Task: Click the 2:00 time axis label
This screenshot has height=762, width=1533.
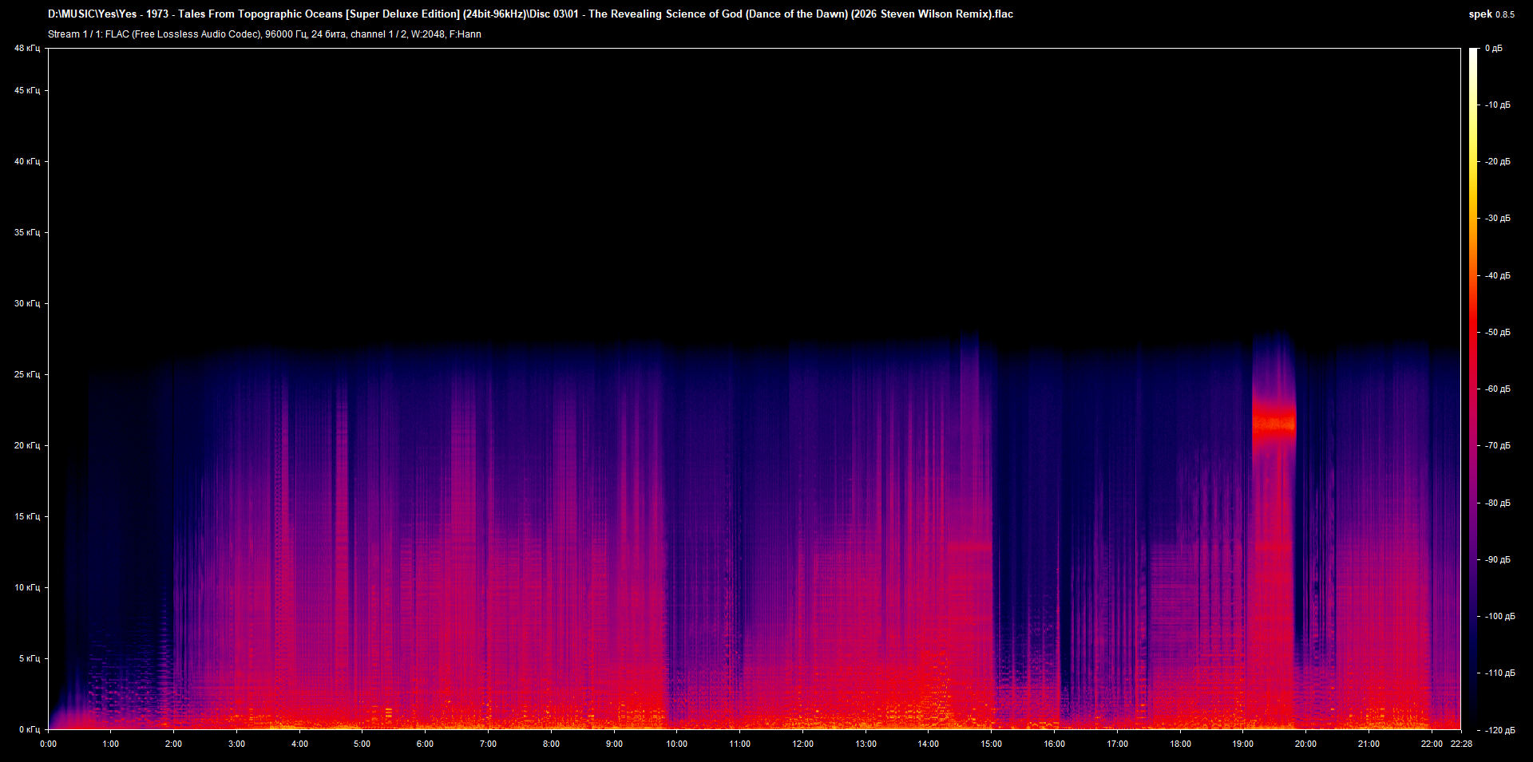Action: point(173,744)
